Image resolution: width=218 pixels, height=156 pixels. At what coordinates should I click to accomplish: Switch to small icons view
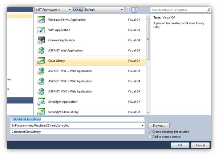pyautogui.click(x=128, y=10)
